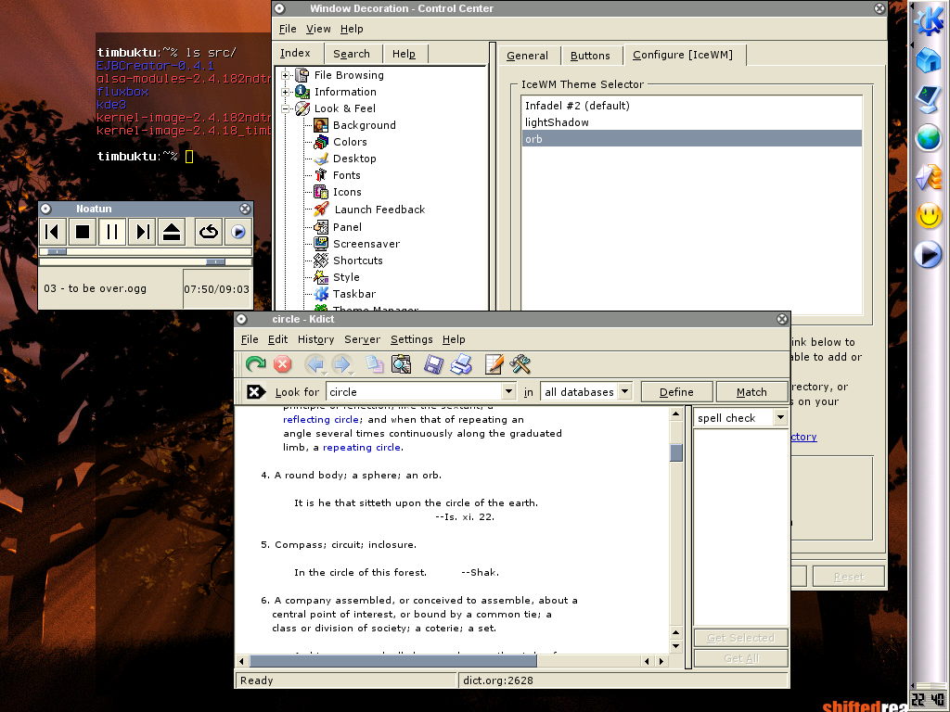
Task: Open Kdict Server menu
Action: [363, 339]
